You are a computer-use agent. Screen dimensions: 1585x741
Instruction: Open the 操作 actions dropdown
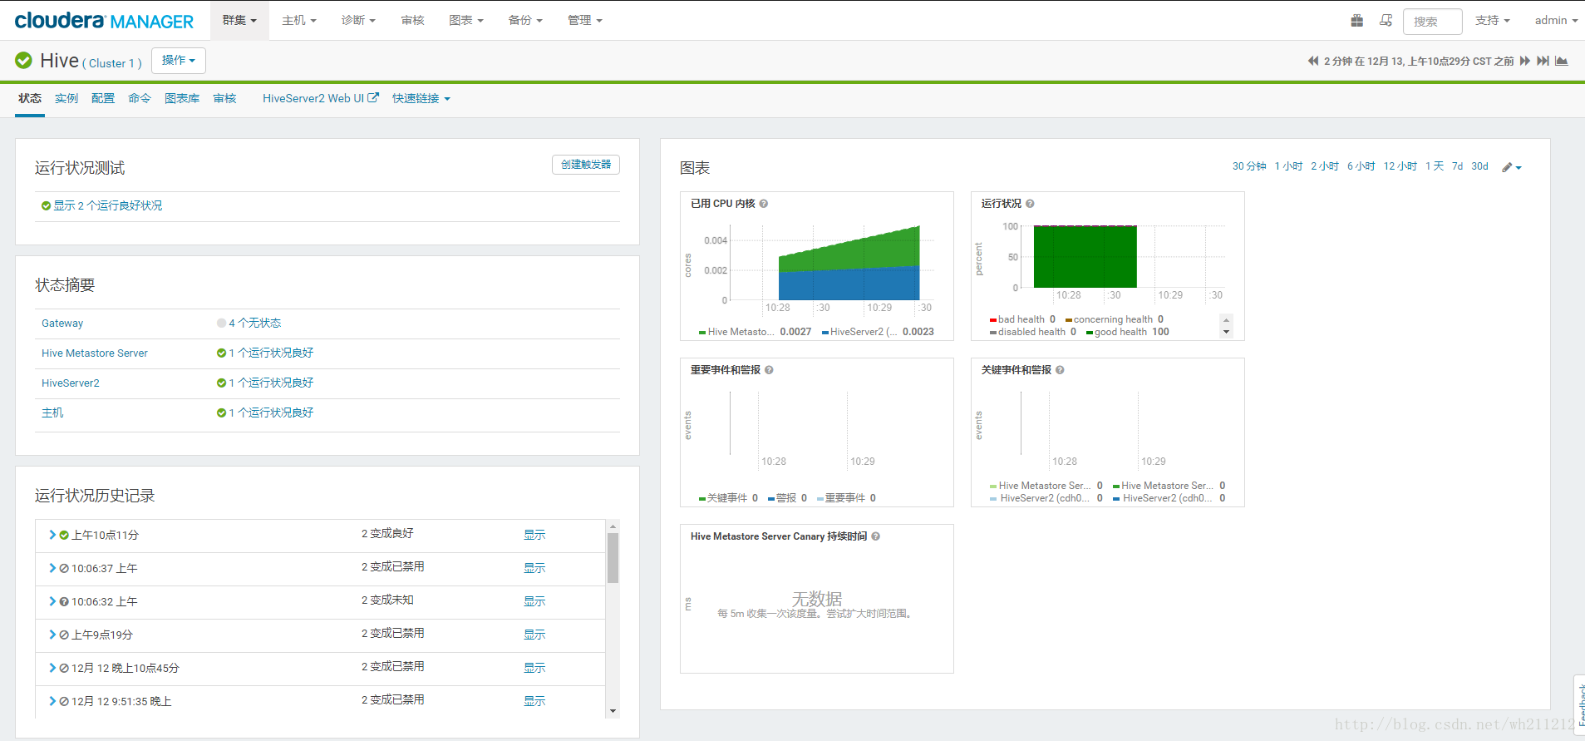pyautogui.click(x=179, y=60)
